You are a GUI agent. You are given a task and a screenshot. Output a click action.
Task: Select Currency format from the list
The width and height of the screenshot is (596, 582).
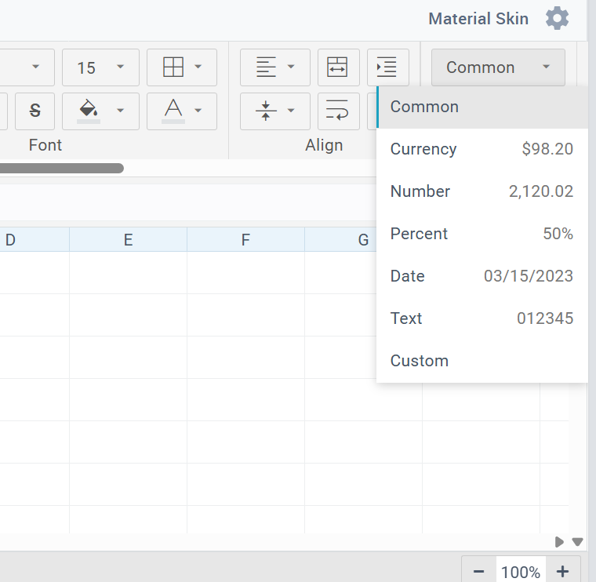482,149
